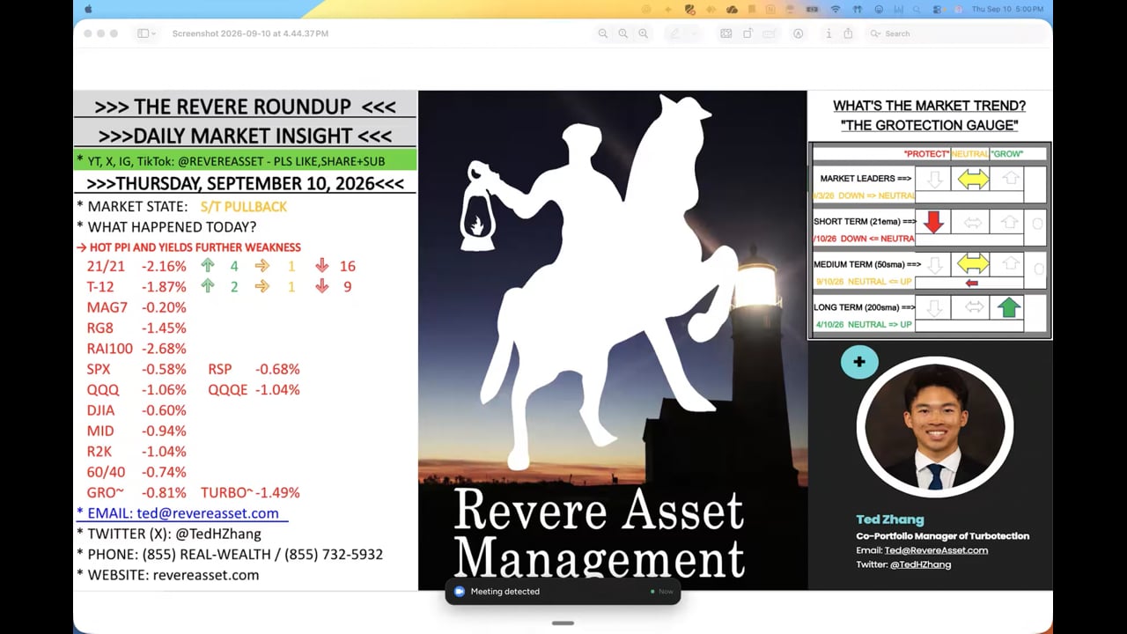Click the LONG TERM (200sma) row label

pos(864,307)
